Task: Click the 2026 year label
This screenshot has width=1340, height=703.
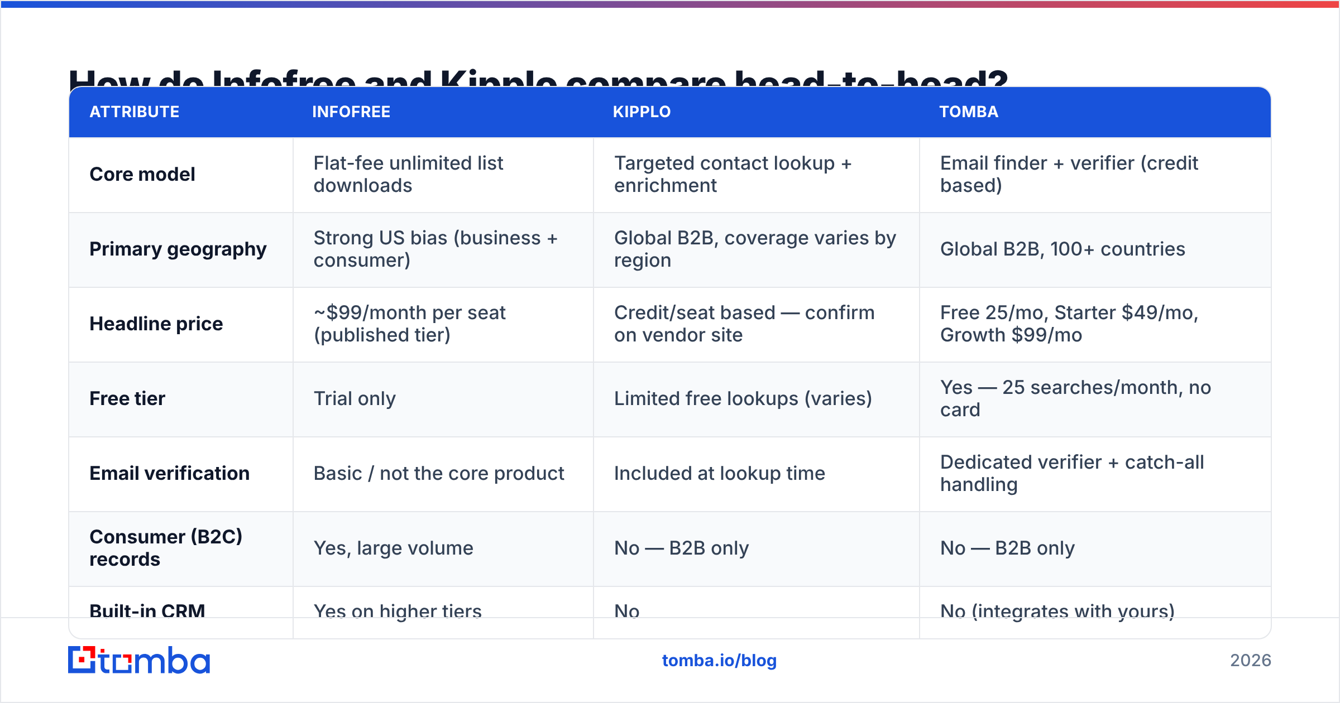Action: [x=1251, y=661]
